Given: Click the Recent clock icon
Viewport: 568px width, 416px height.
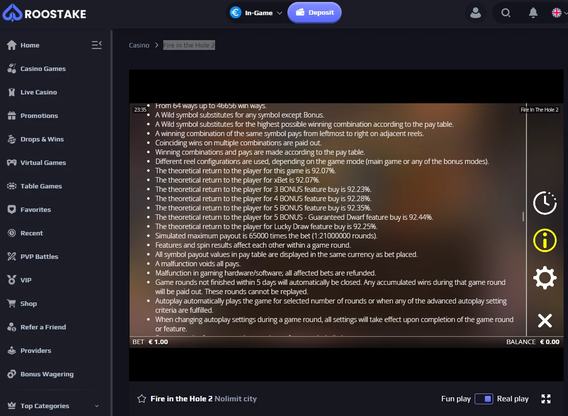Looking at the screenshot, I should [12, 233].
